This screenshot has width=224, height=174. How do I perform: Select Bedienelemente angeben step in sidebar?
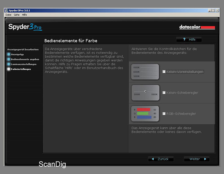(25, 59)
